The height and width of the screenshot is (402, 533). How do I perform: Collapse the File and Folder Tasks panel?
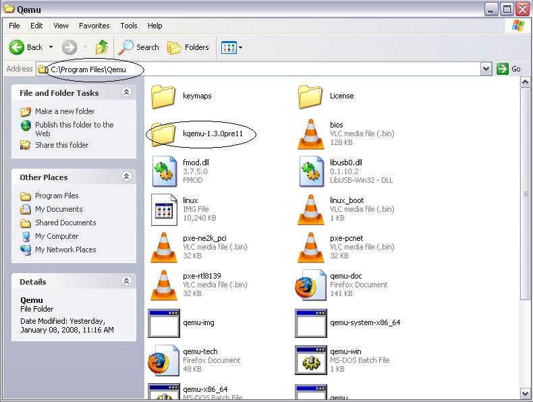pos(126,92)
